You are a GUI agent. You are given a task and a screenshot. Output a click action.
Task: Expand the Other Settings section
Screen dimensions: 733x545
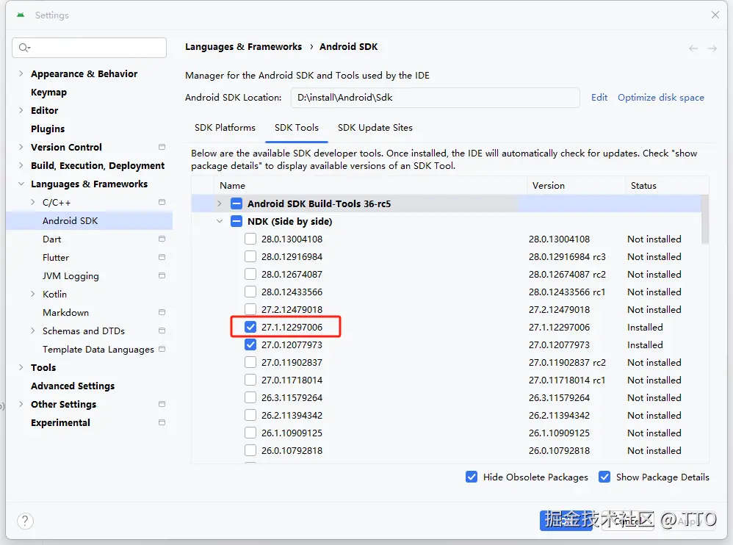tap(21, 404)
